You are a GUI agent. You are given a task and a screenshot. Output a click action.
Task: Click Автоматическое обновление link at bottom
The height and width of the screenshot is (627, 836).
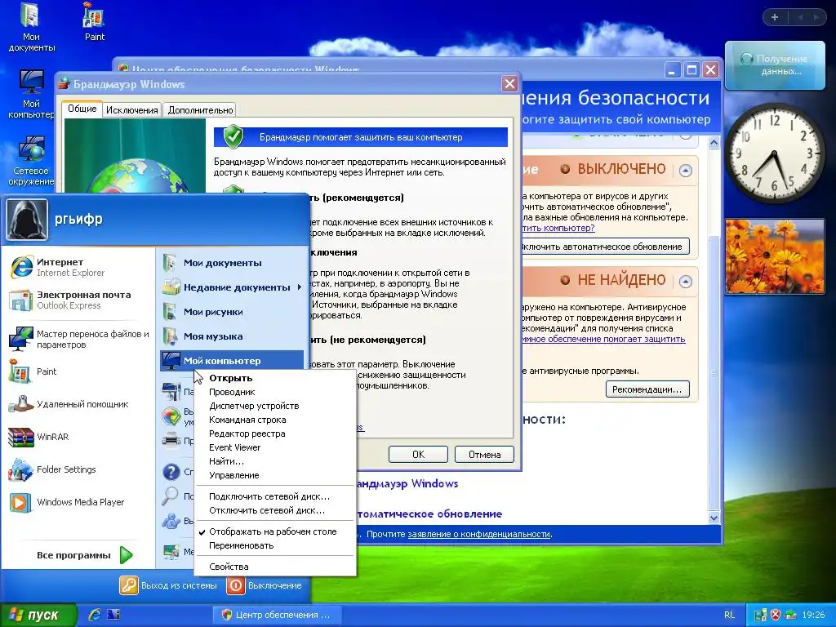429,514
